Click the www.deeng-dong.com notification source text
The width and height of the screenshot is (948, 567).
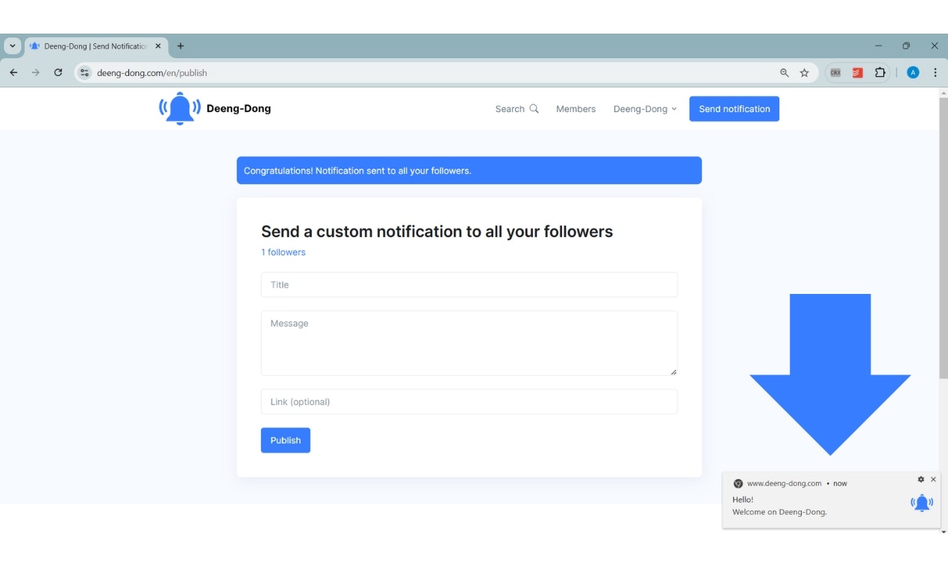(x=784, y=483)
